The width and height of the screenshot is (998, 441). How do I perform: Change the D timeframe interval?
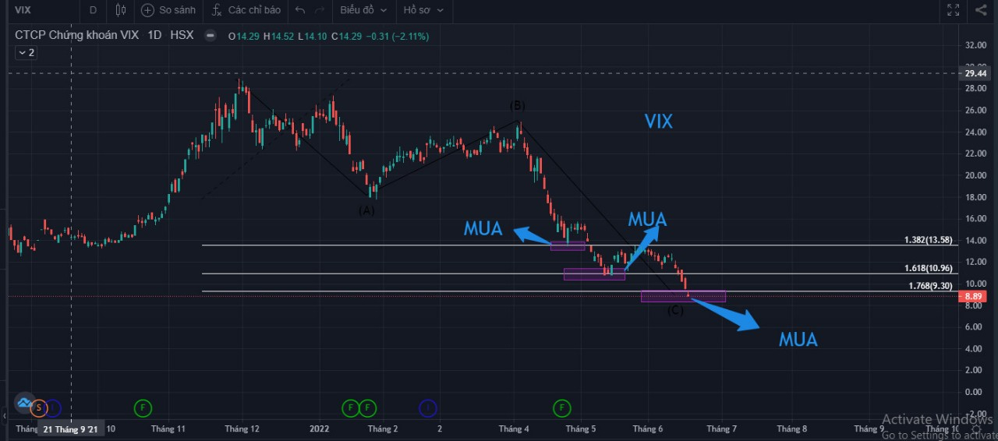(x=93, y=10)
